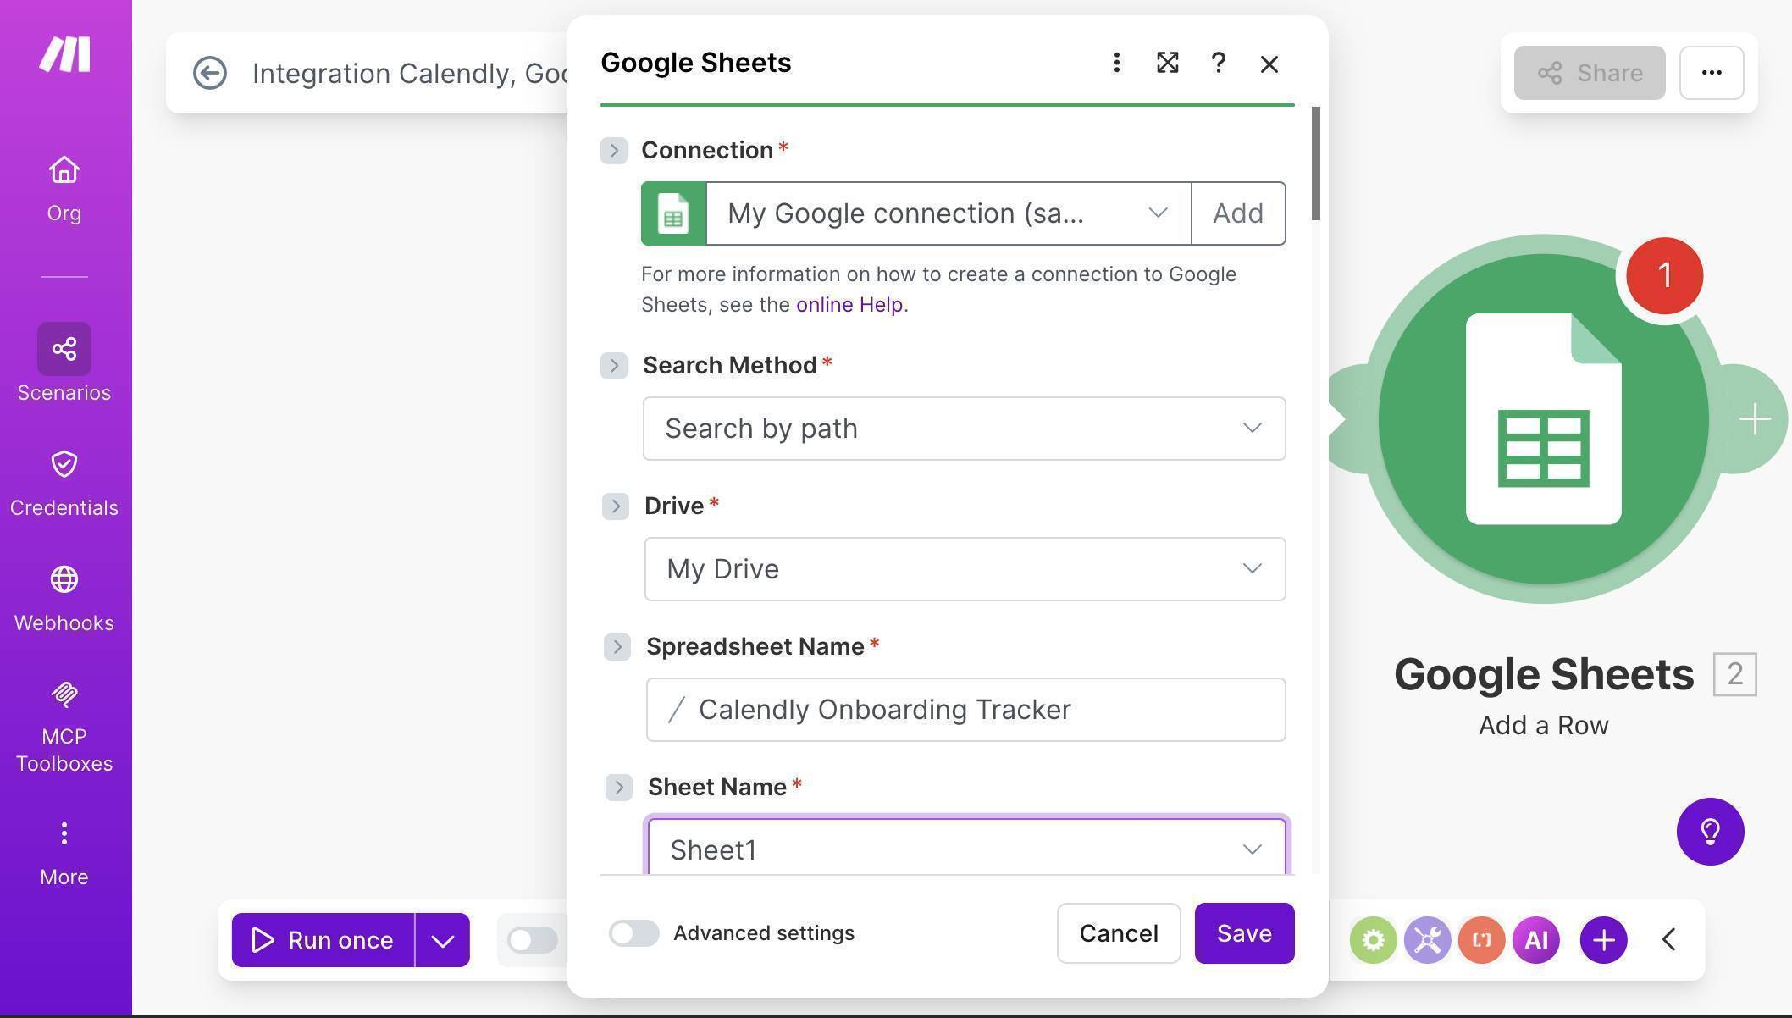Open the notes panel with the brackets icon

(1481, 939)
